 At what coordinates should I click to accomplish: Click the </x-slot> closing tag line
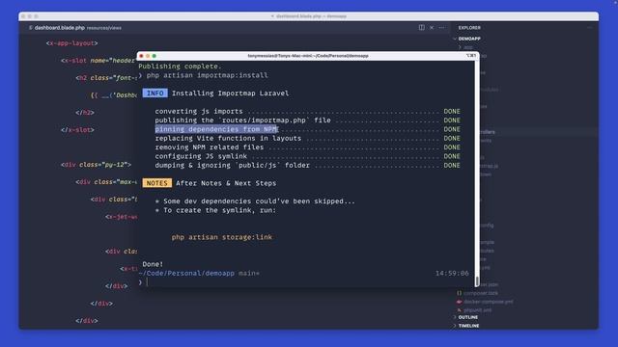tap(77, 130)
